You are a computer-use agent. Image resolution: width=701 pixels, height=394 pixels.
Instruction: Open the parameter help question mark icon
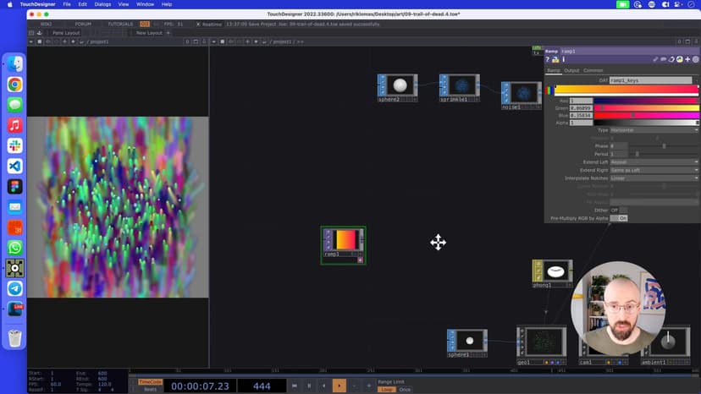pos(548,59)
